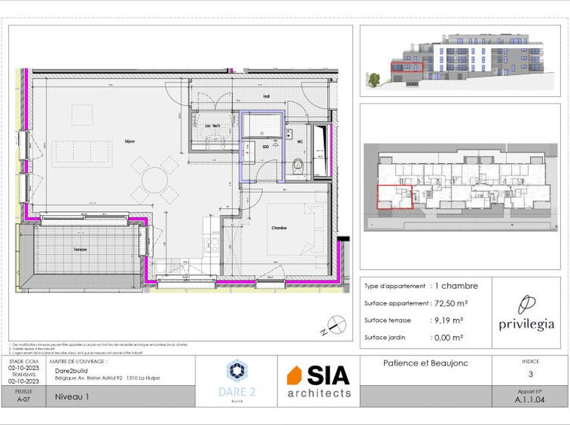Image resolution: width=570 pixels, height=425 pixels.
Task: Select the 'Hall' room label
Action: pyautogui.click(x=266, y=97)
